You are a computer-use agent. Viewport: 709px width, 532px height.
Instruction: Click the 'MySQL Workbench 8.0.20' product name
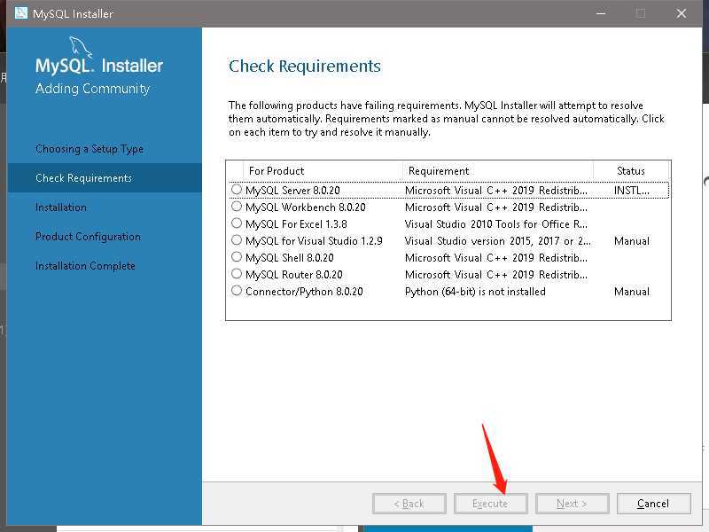(306, 207)
